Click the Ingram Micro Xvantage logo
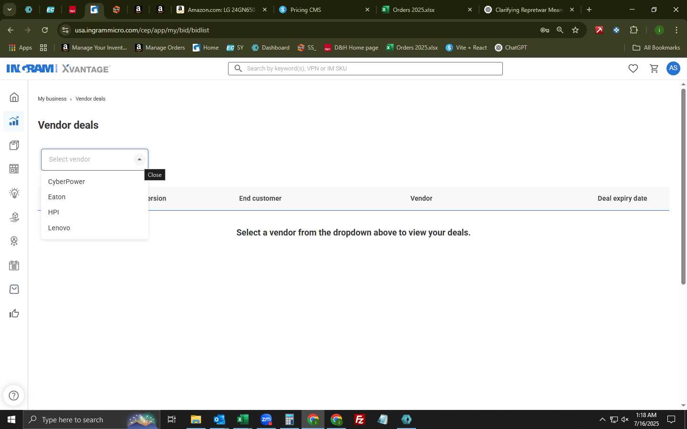 tap(58, 69)
